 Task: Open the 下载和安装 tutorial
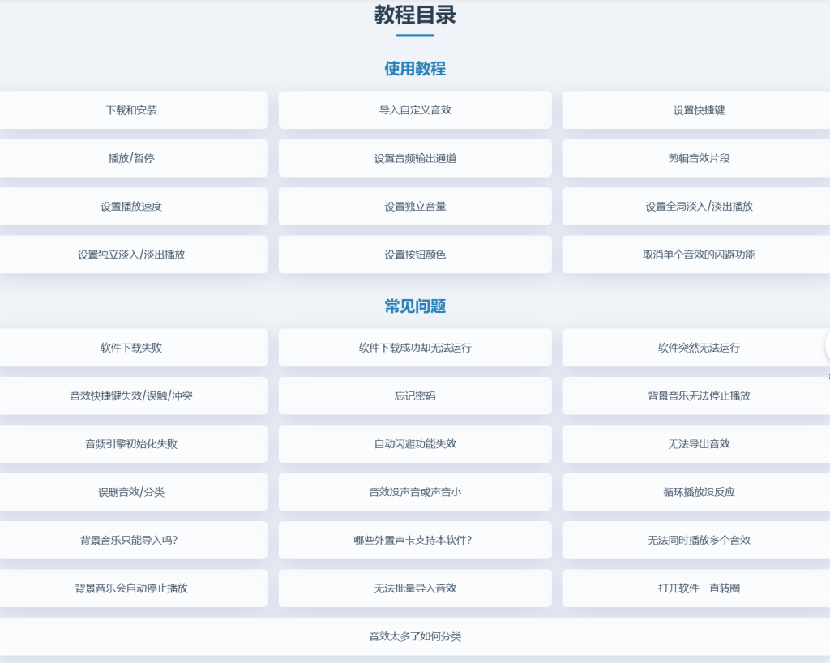(x=131, y=110)
